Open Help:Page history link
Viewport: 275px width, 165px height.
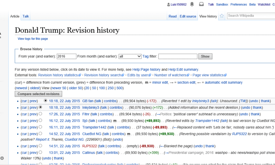coord(146,70)
